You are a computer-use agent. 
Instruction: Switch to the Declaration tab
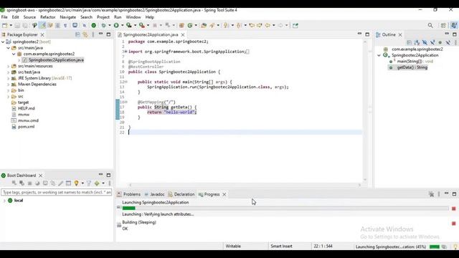point(181,194)
